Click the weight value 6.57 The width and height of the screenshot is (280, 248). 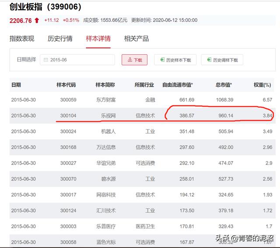[x=267, y=100]
